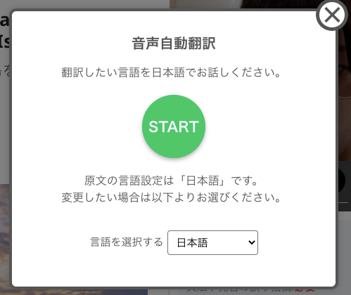Click the 原文の言語設定は「日本語」です text line
This screenshot has width=351, height=295.
pos(172,181)
